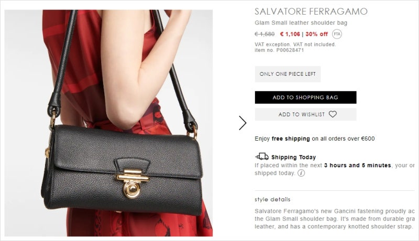Click the sale price € 1,106
Viewport: 419px width, 241px height.
coord(290,34)
